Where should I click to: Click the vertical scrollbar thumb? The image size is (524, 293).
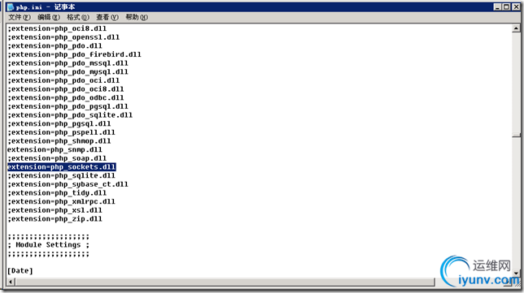(516, 135)
